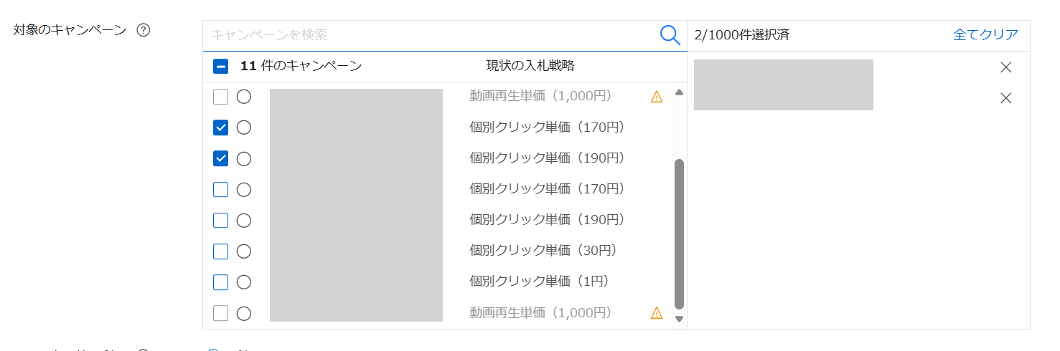1060x351 pixels.
Task: Check the 個別クリック単価（30円）campaign checkbox
Action: click(221, 251)
